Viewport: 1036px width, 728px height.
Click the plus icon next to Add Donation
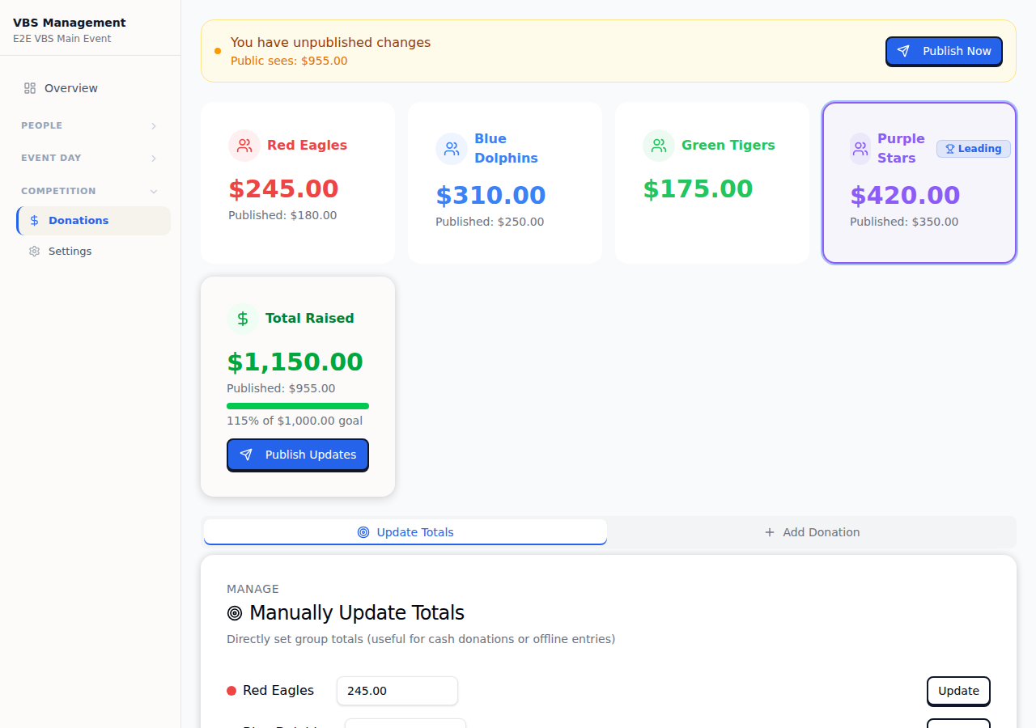click(x=768, y=532)
